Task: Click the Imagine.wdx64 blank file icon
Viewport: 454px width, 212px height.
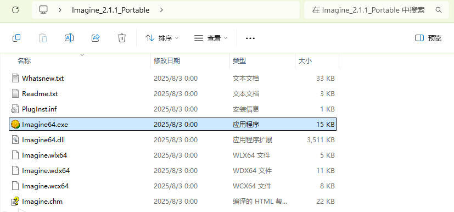Action: click(15, 170)
